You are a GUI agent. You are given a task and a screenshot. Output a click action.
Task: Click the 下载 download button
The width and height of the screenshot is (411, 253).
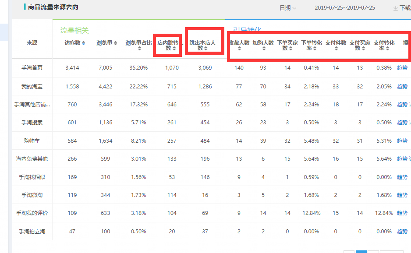click(404, 8)
